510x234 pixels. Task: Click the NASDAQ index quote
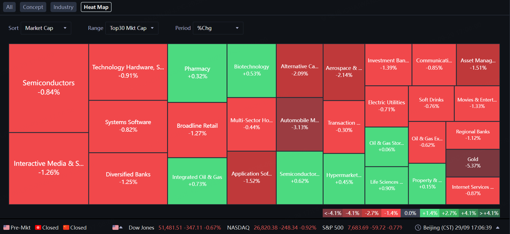point(271,228)
